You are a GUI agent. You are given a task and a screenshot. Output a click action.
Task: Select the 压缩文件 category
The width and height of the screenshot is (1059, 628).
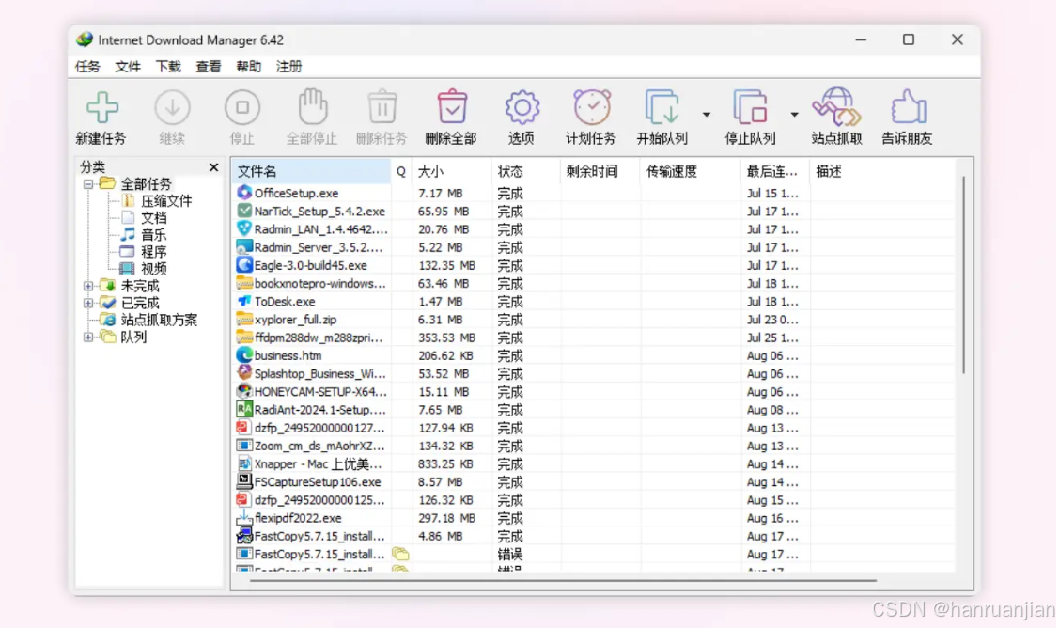coord(165,201)
